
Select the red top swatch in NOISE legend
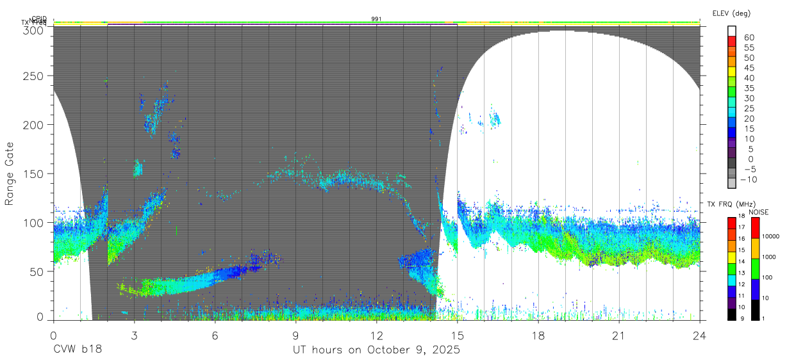pyautogui.click(x=754, y=228)
